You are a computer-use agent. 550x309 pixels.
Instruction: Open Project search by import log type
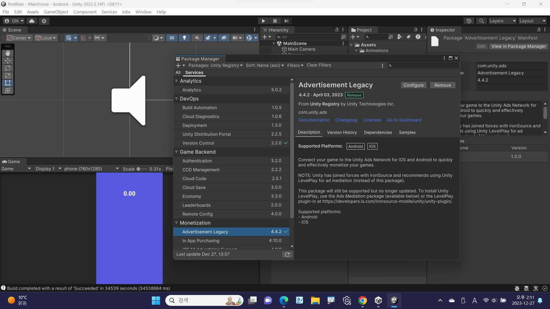pyautogui.click(x=418, y=37)
